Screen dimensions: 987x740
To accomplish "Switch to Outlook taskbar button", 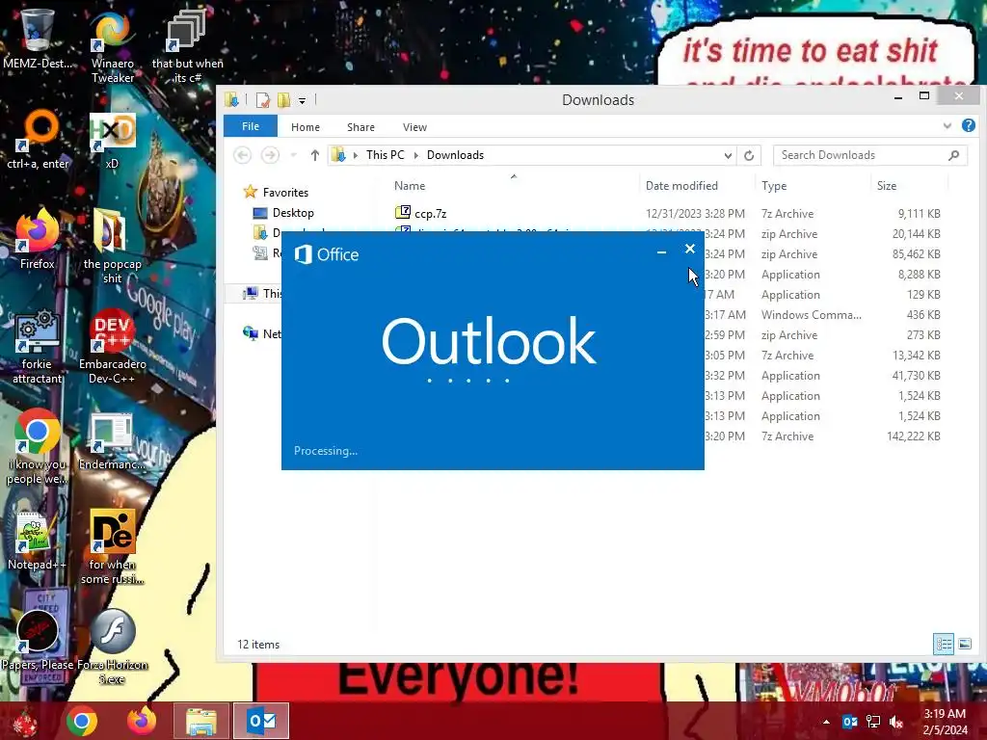I will (260, 721).
